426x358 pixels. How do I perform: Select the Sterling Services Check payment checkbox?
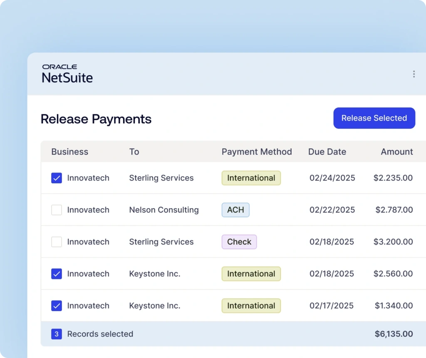(57, 242)
